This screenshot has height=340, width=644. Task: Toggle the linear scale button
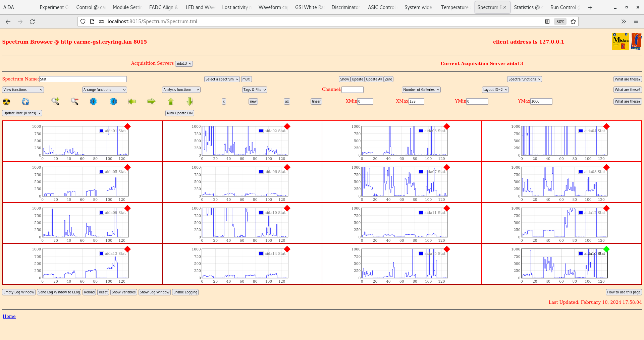pyautogui.click(x=316, y=101)
